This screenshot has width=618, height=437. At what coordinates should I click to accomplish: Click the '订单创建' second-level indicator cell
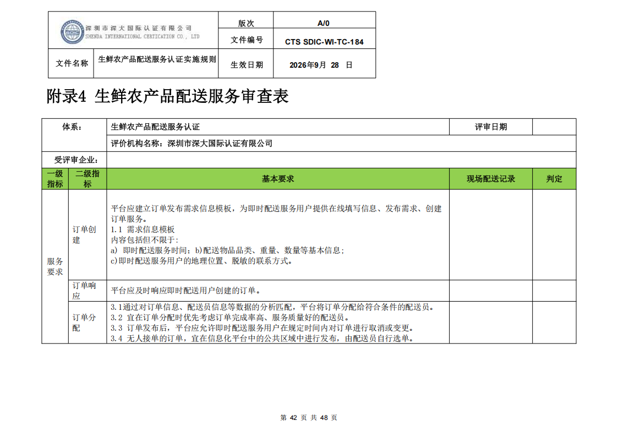pyautogui.click(x=87, y=235)
